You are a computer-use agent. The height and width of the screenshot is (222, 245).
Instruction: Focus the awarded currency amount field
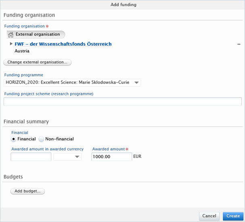click(31, 157)
